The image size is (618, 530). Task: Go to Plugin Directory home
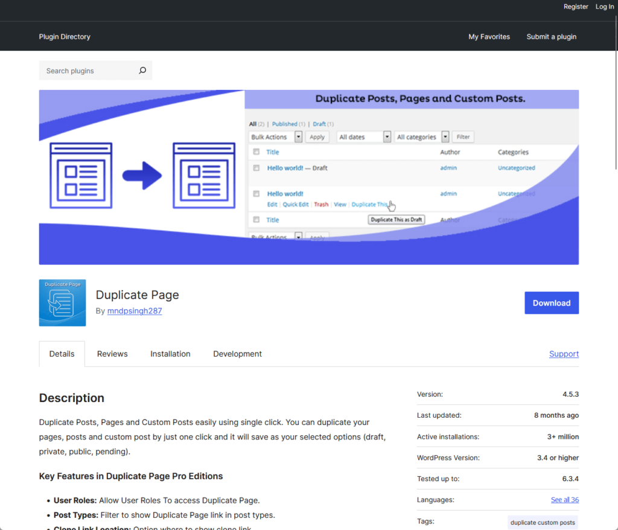click(65, 37)
